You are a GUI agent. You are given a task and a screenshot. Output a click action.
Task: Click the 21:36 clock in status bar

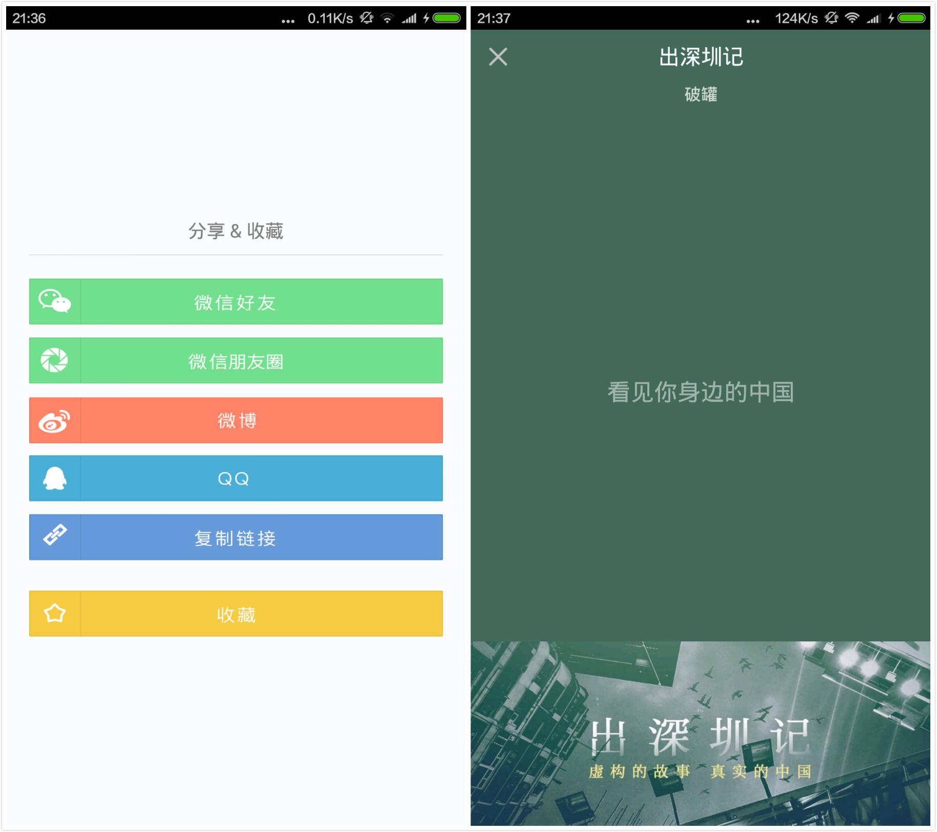[x=29, y=18]
